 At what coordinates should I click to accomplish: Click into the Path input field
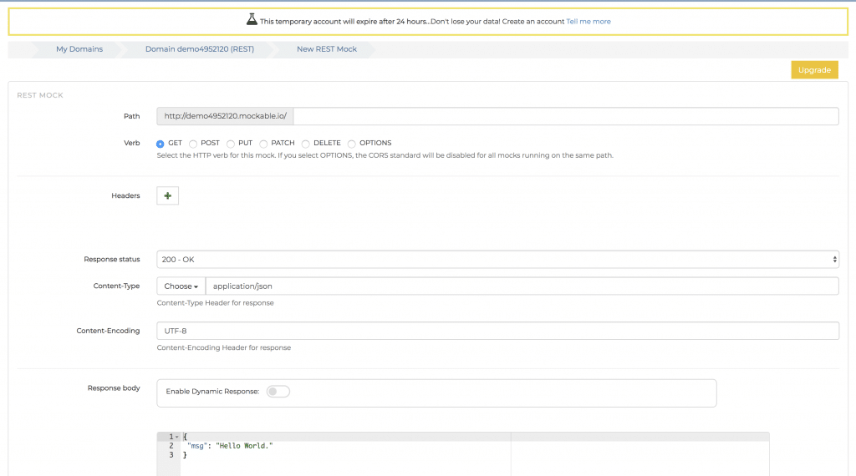click(x=566, y=116)
